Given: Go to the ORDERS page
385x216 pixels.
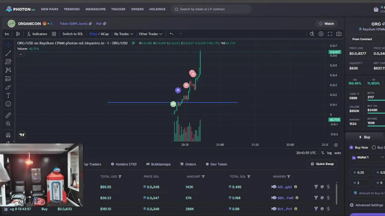Looking at the screenshot, I should click(137, 9).
